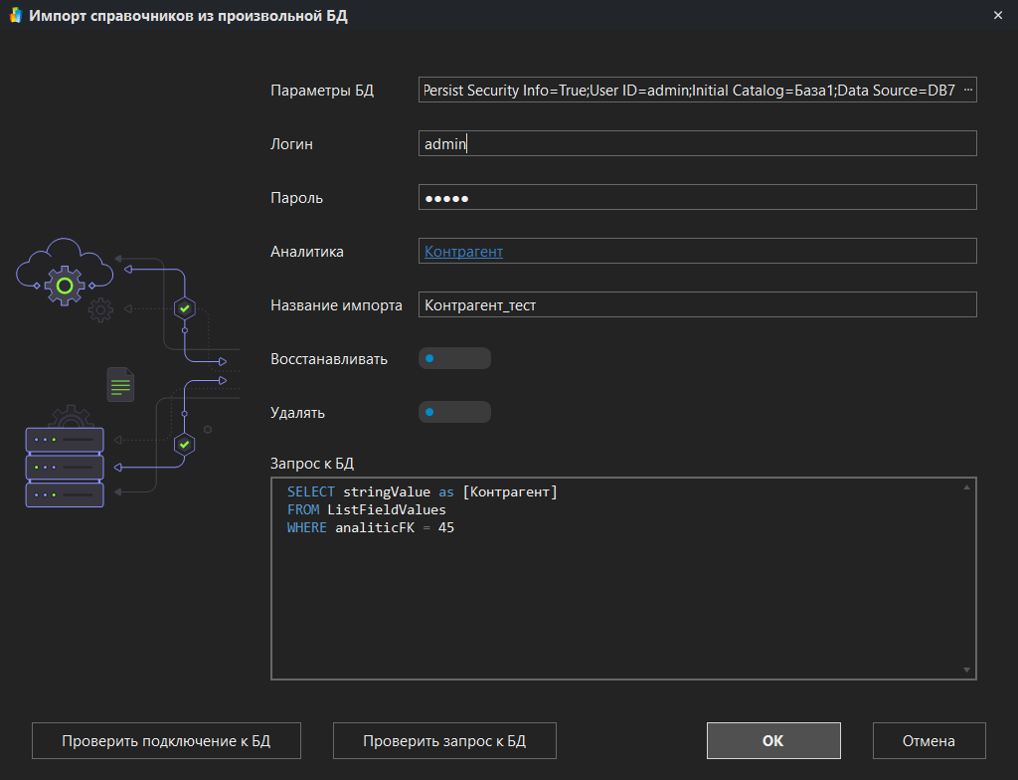Click the server stack illustration

[x=65, y=466]
